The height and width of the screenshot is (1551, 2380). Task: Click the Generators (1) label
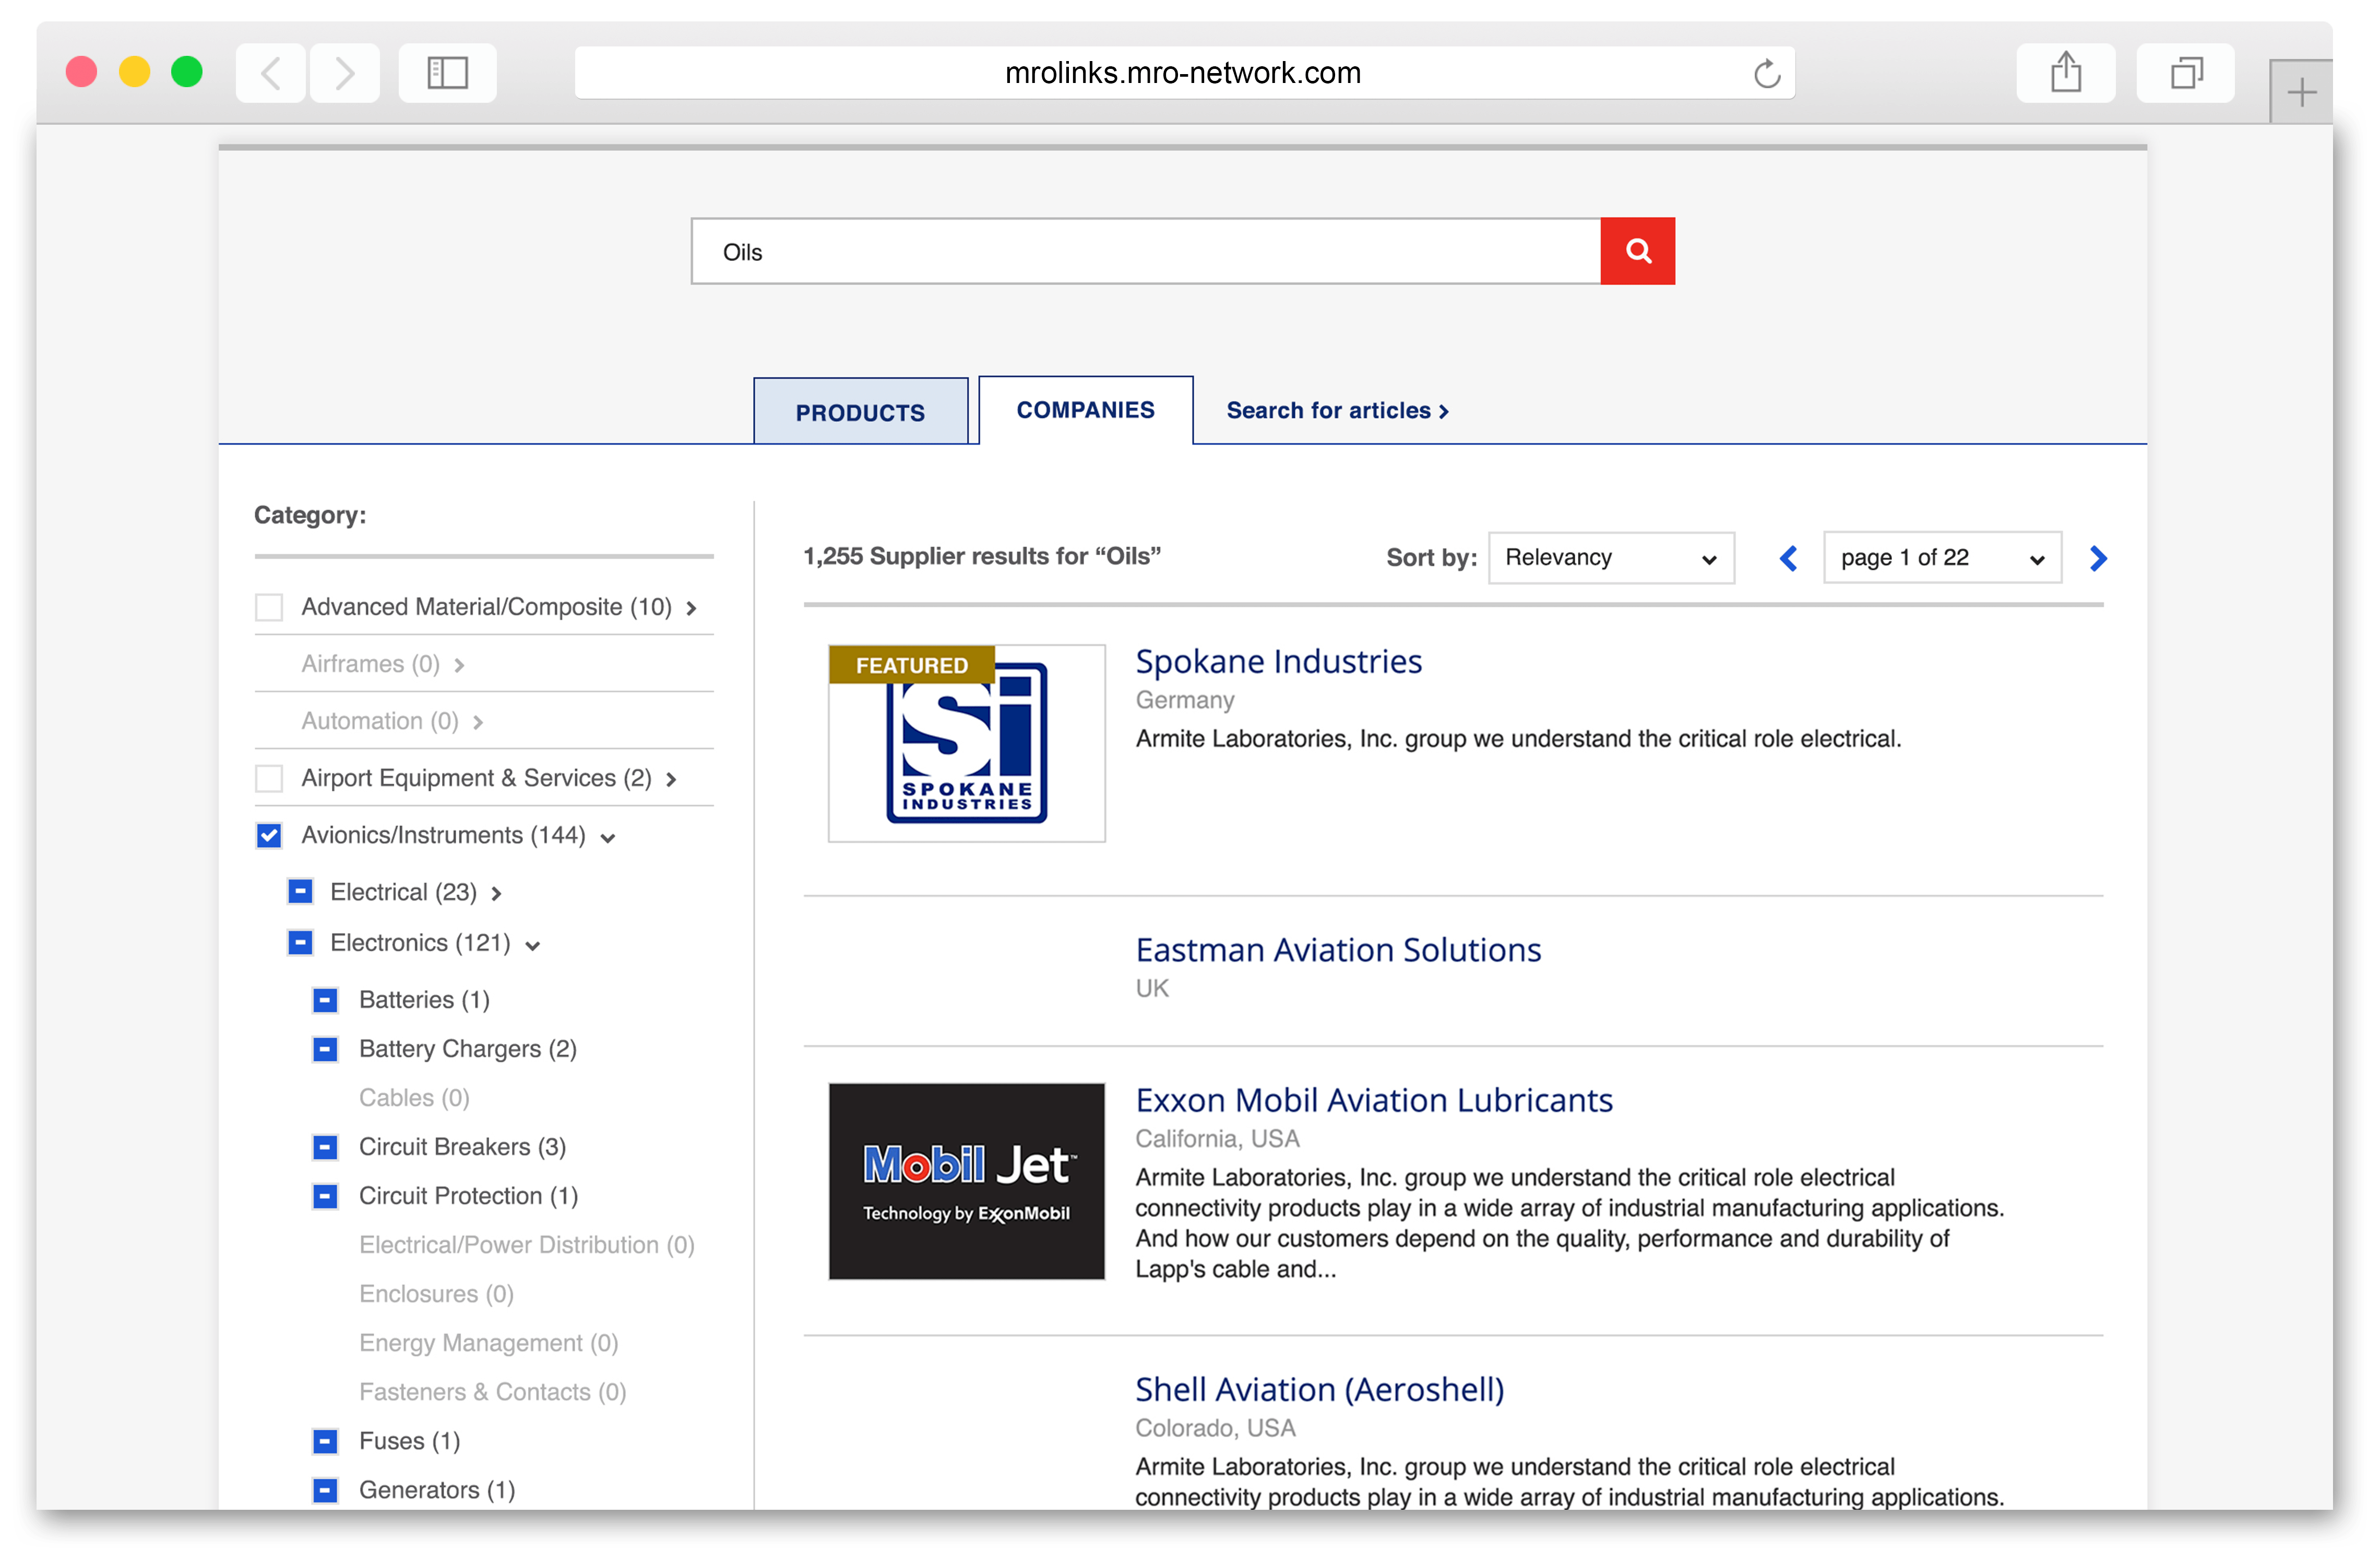[x=437, y=1490]
